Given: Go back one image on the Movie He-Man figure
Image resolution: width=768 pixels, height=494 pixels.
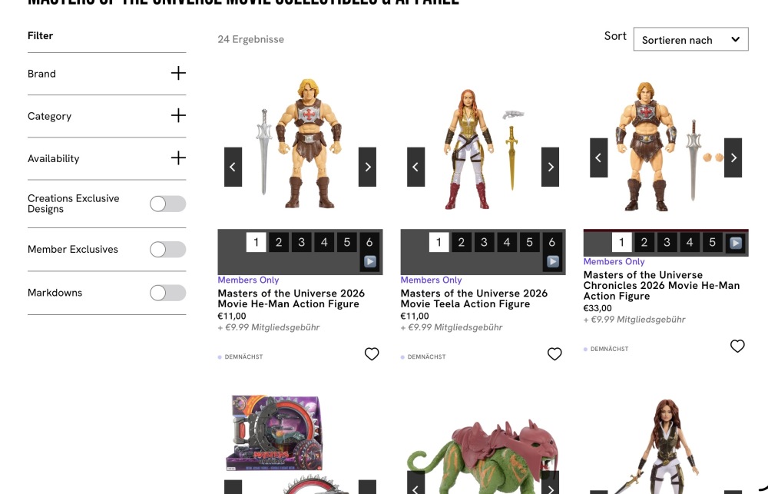Looking at the screenshot, I should 233,167.
